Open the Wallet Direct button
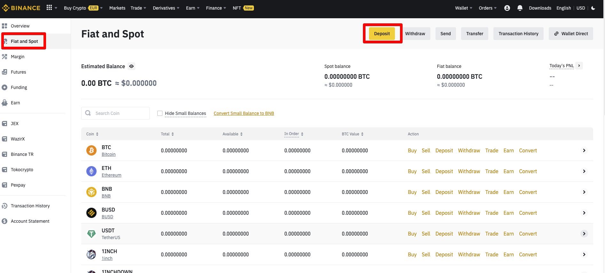Screen dimensions: 605x273 point(571,34)
